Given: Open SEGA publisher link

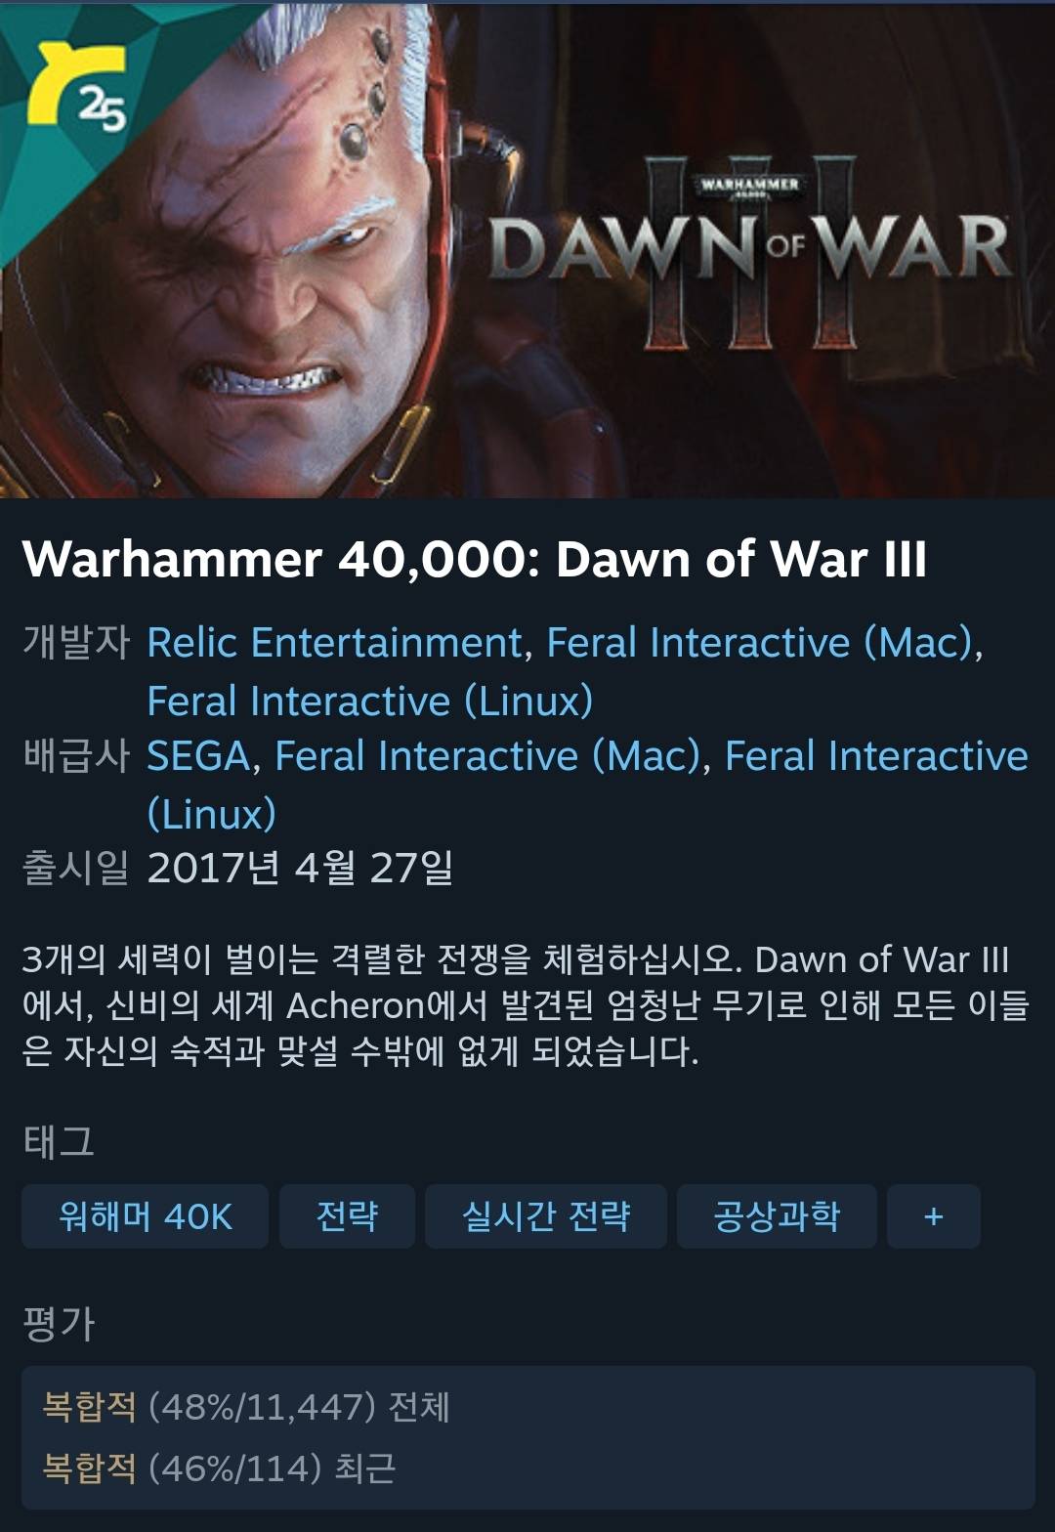Looking at the screenshot, I should [x=198, y=755].
